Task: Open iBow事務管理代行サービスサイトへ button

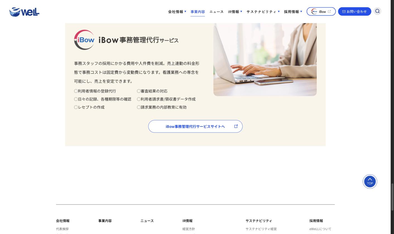Action: coord(195,126)
